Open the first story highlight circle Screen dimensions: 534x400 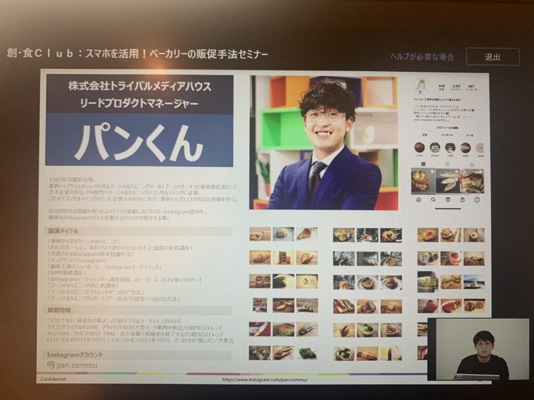[419, 147]
